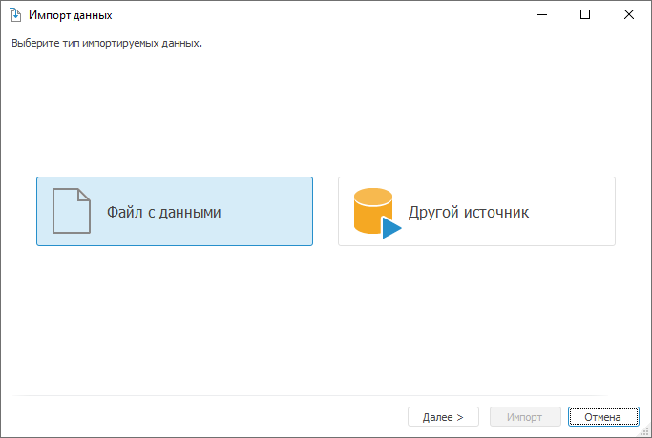Click the greyed-out Импорт button
This screenshot has height=438, width=652.
click(x=524, y=417)
